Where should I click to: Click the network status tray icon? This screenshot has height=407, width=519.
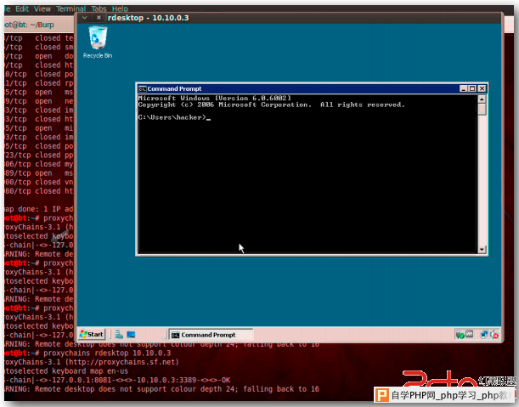(484, 335)
